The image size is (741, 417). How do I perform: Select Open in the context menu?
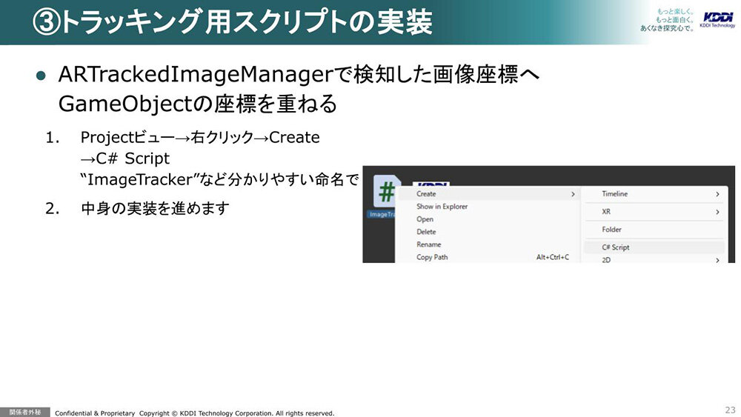pos(425,219)
